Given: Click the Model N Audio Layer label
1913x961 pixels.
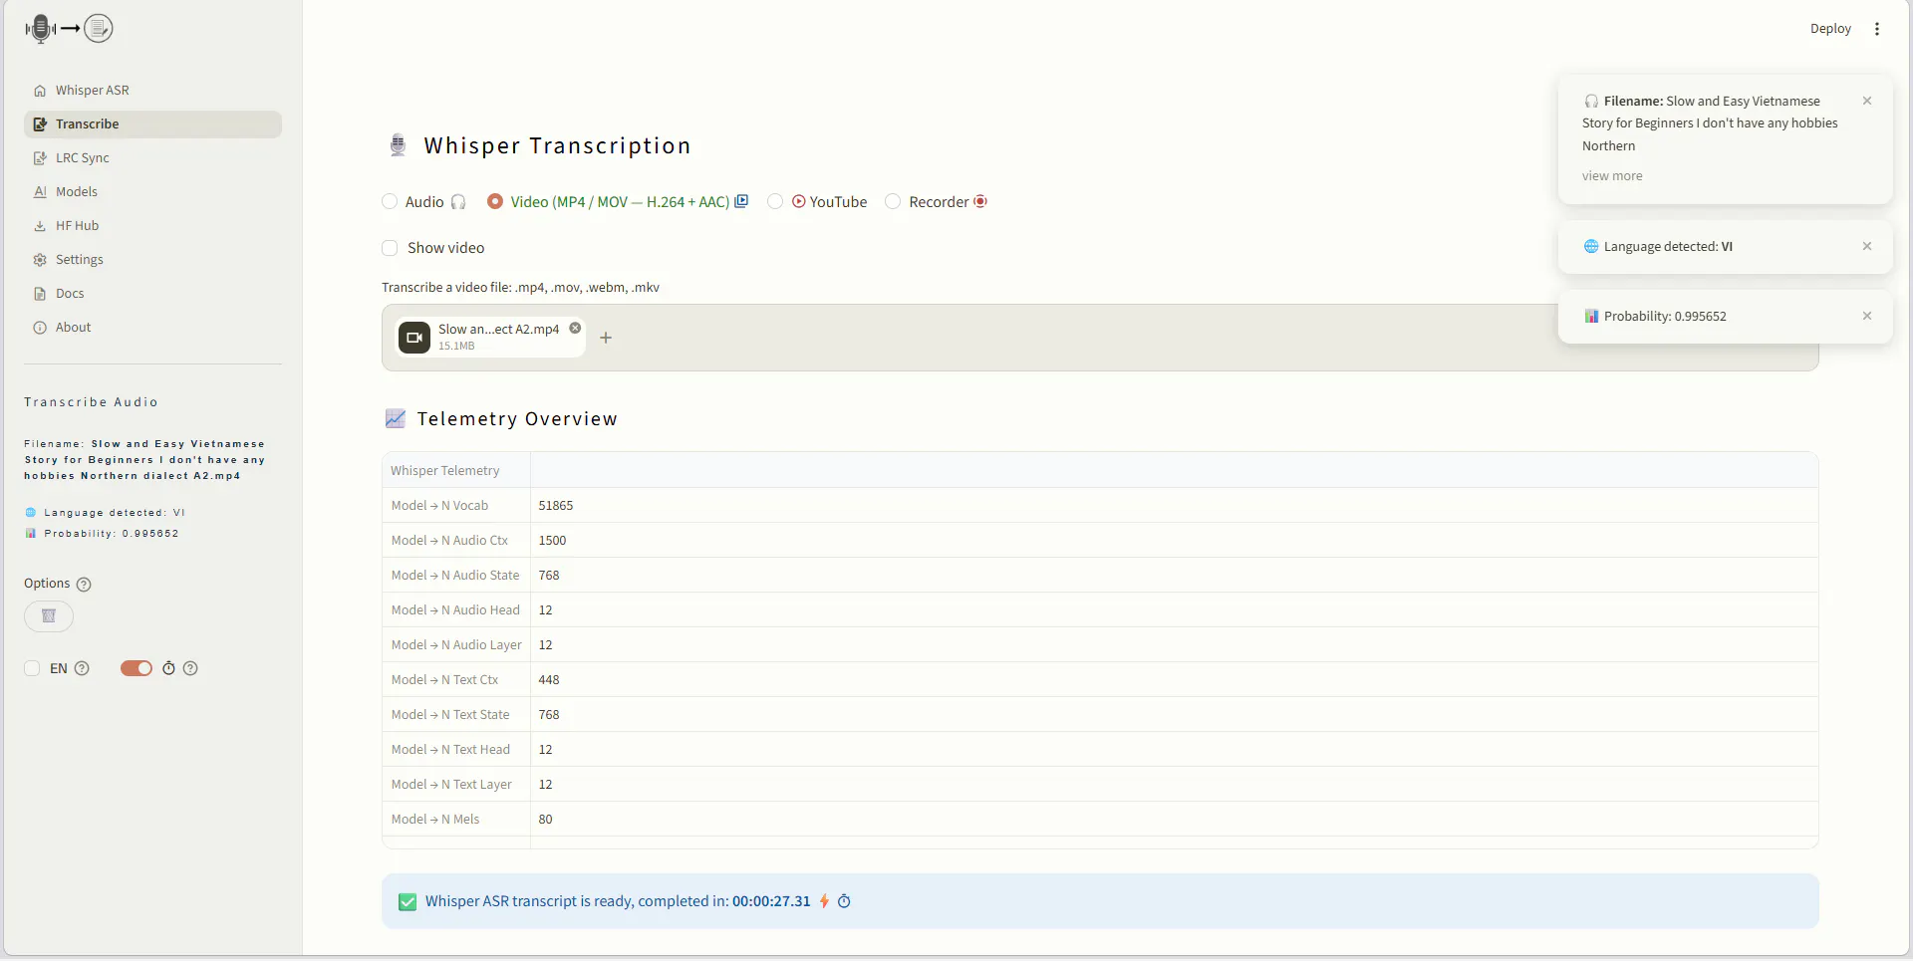Looking at the screenshot, I should pyautogui.click(x=456, y=645).
